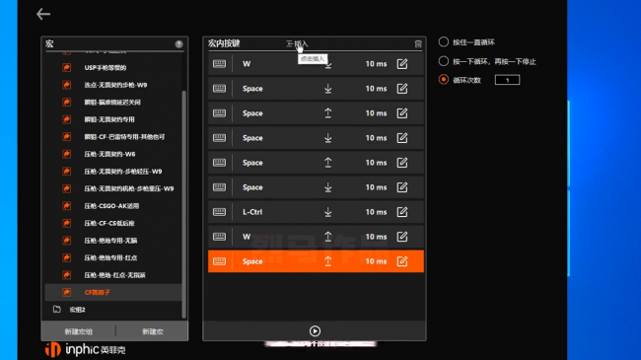
Task: Click the down arrow in L-Ctrl row
Action: click(327, 212)
